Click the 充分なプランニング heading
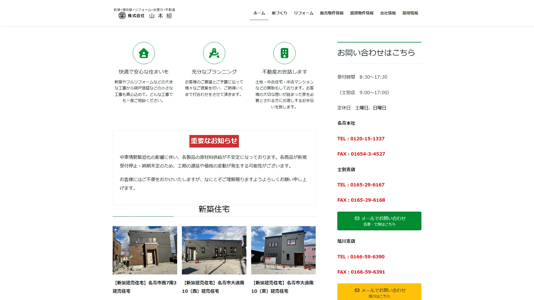This screenshot has height=300, width=534. [x=214, y=72]
